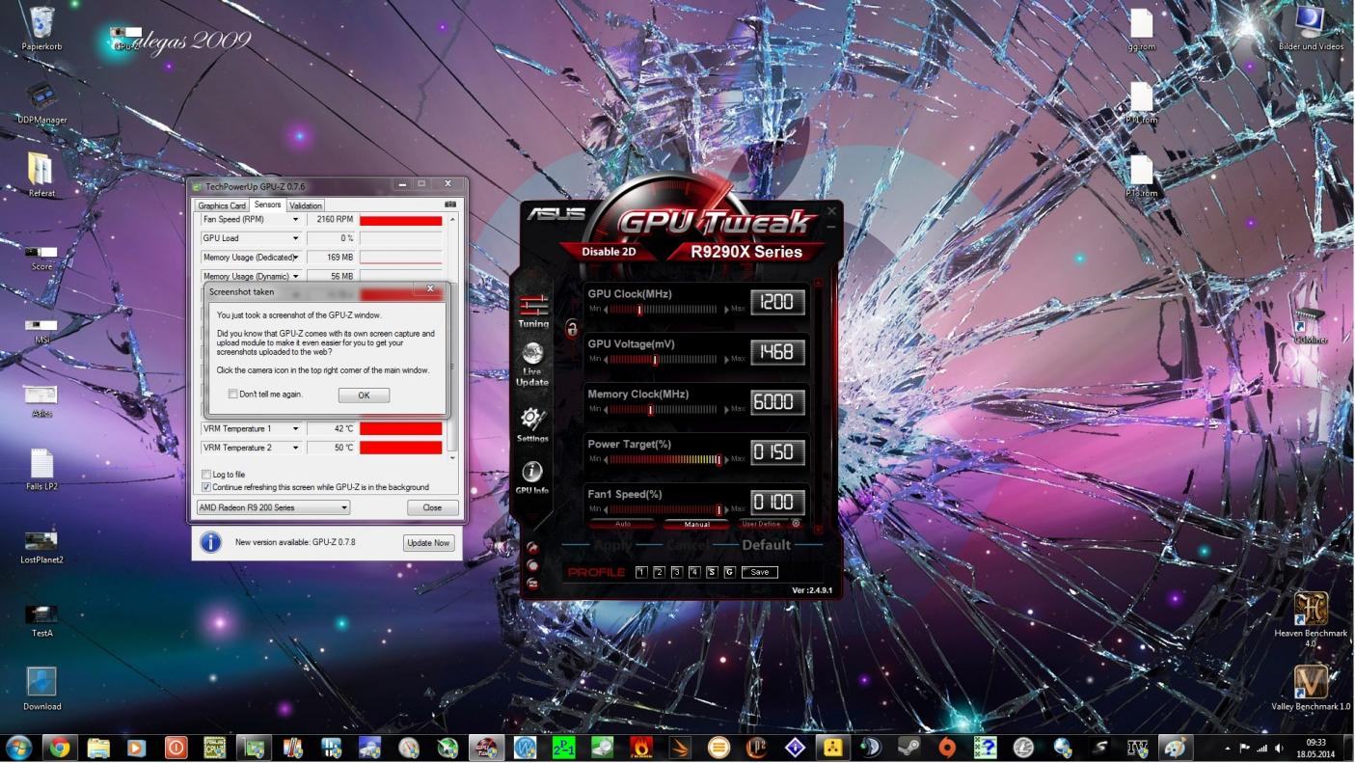Open AMD Radeon R9 200 Series combo box

pos(273,507)
